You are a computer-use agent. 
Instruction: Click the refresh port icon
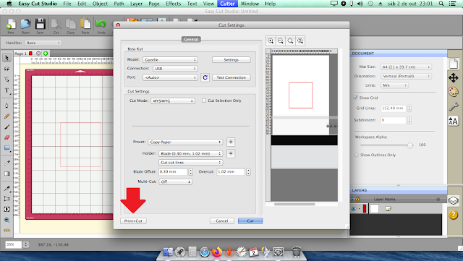pyautogui.click(x=205, y=77)
